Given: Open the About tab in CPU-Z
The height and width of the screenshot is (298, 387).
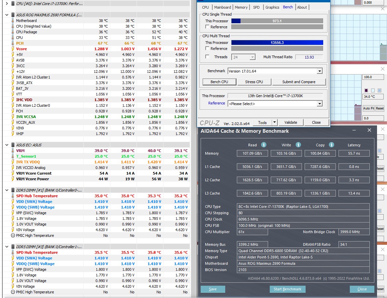Looking at the screenshot, I should 302,7.
